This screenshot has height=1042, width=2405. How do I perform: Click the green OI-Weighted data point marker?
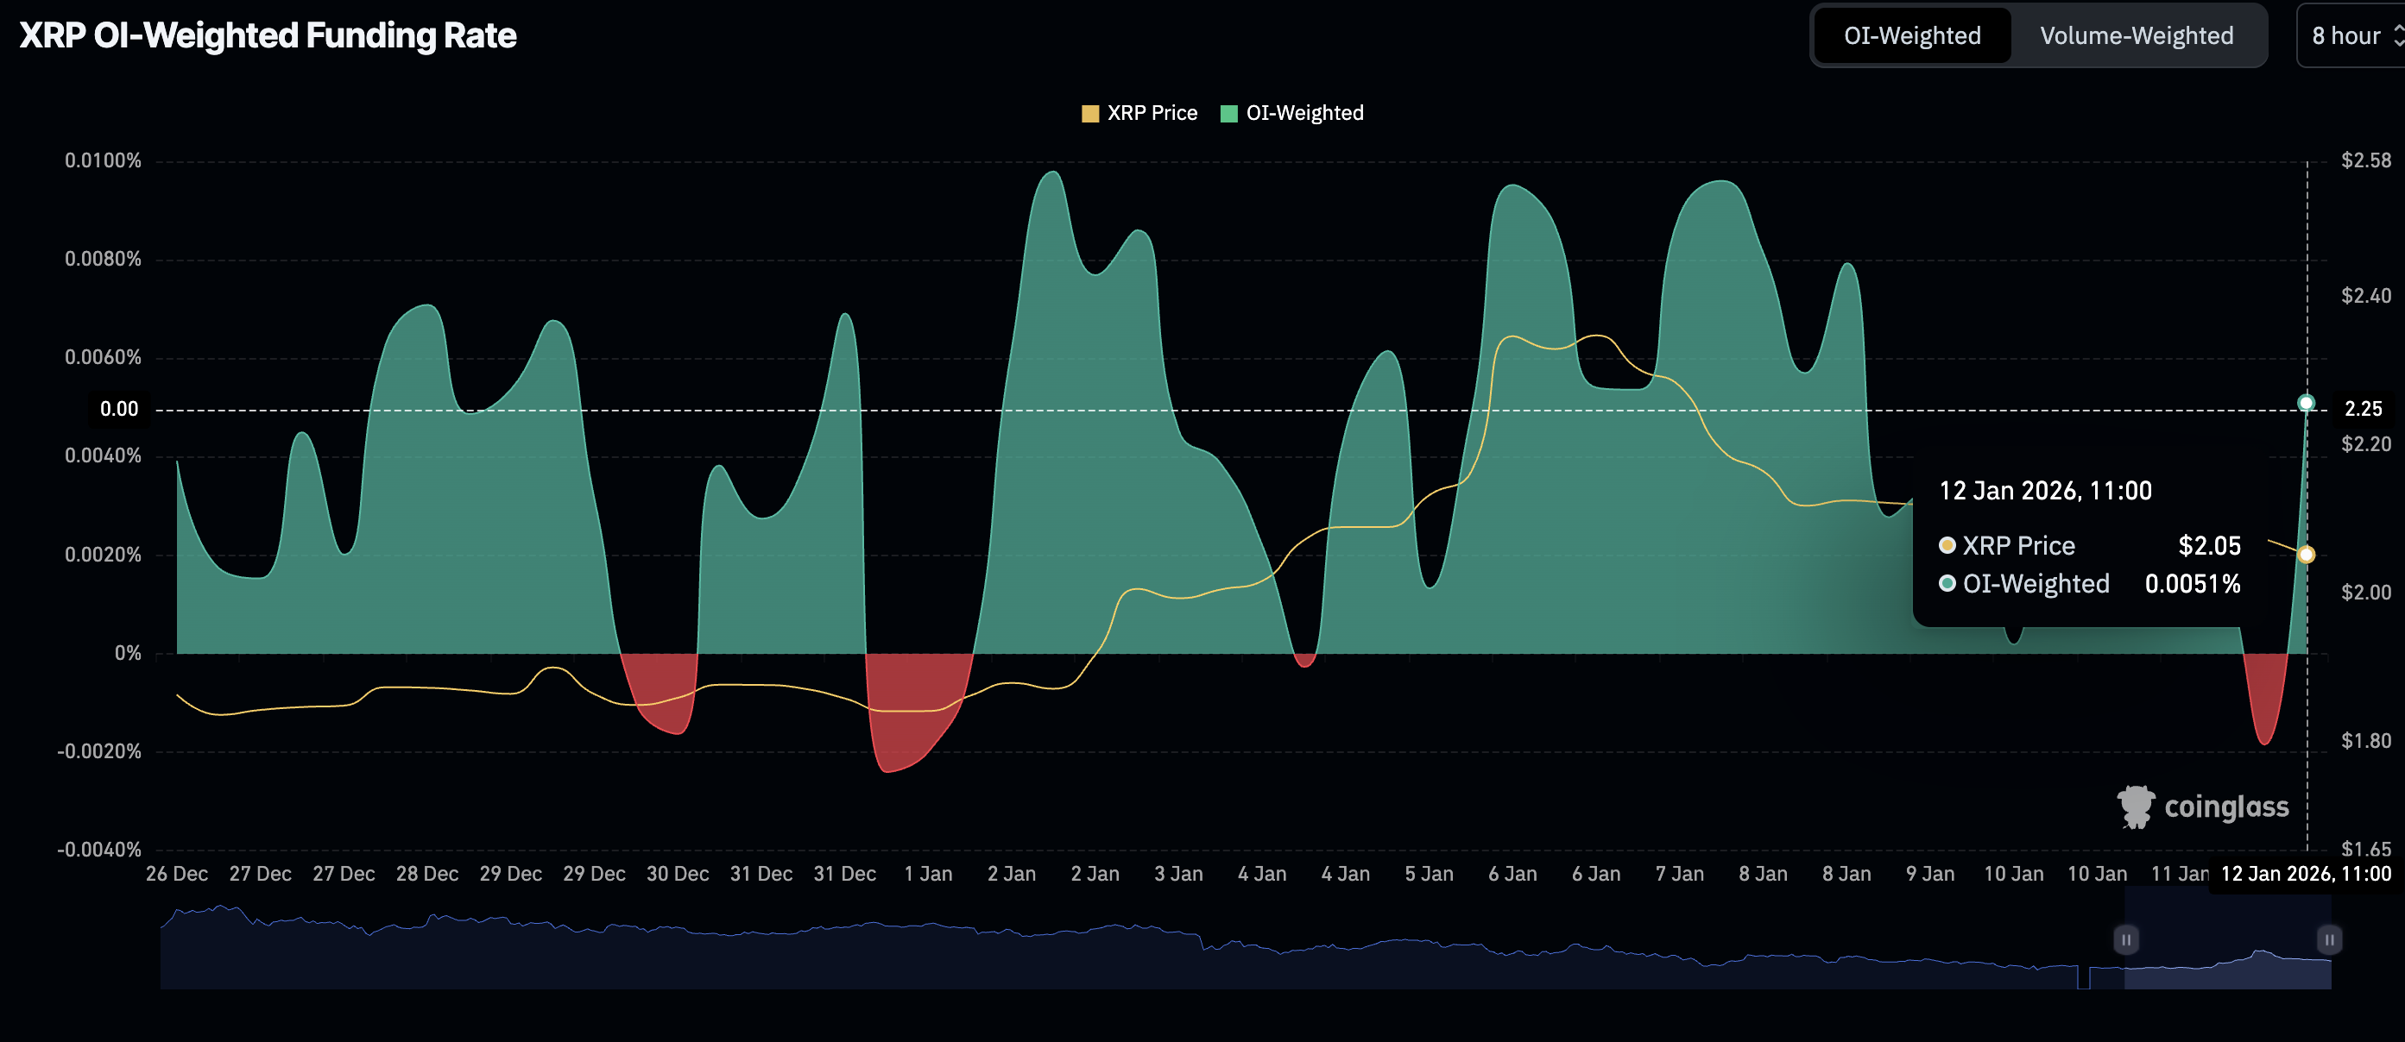(2306, 403)
